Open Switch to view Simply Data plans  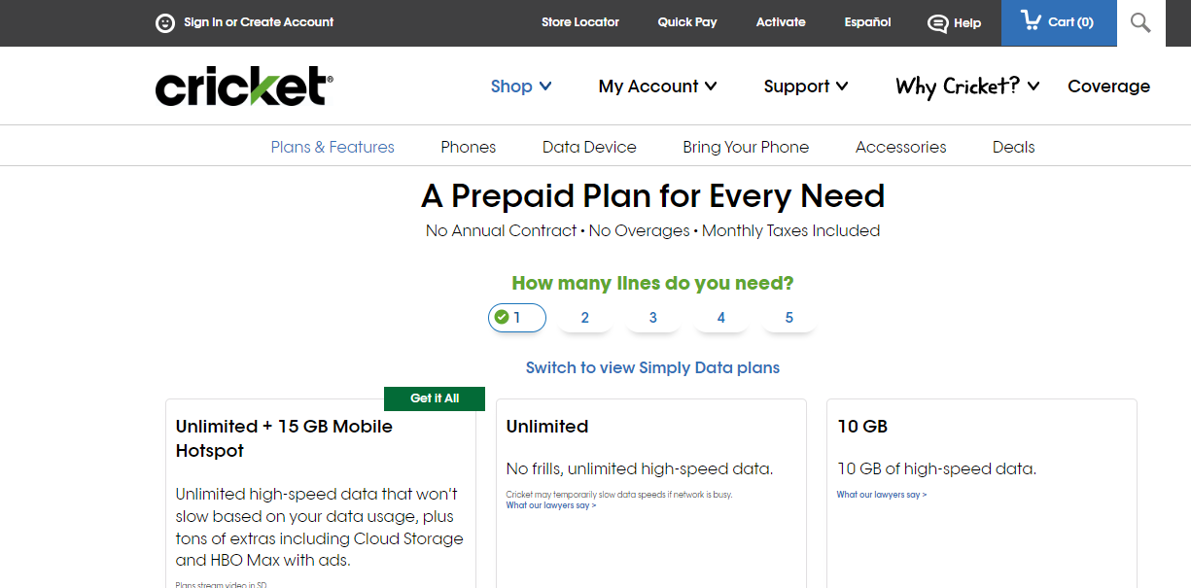(x=652, y=367)
